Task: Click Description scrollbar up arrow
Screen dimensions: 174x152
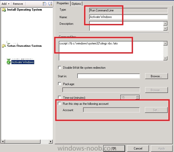Action: click(x=165, y=23)
